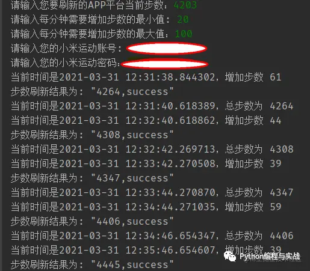Click the "4264,success" result line

[x=92, y=92]
